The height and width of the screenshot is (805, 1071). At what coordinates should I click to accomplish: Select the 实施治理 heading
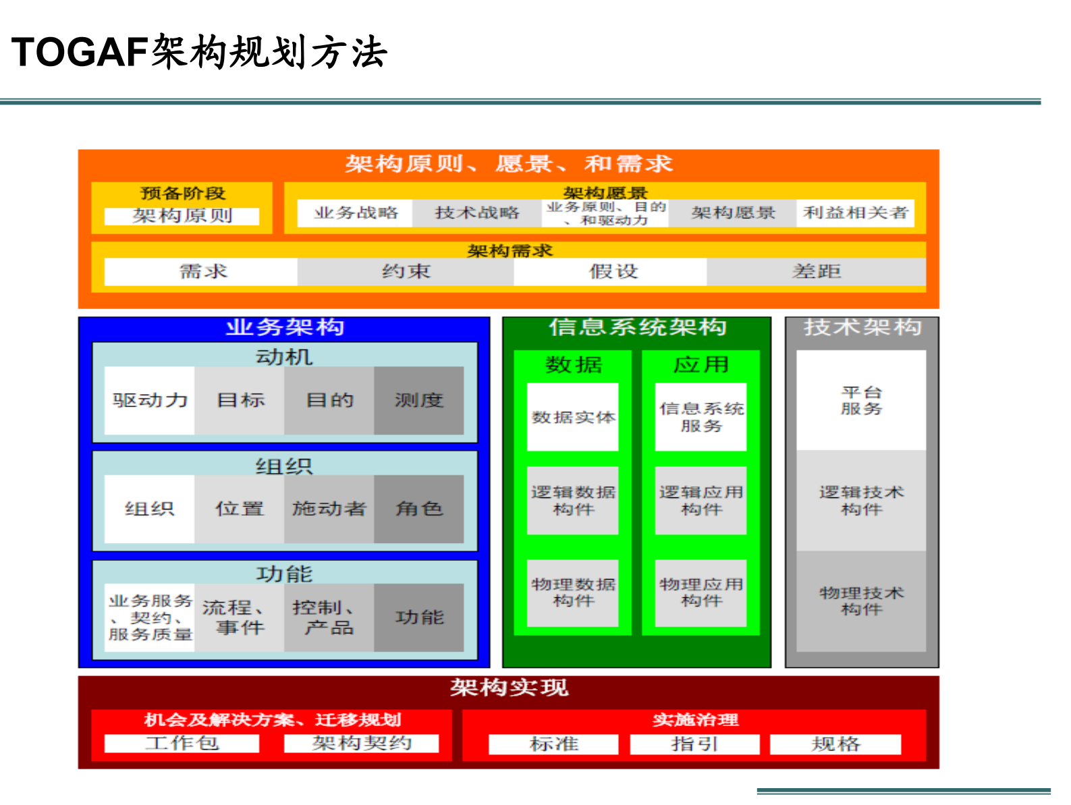(695, 720)
